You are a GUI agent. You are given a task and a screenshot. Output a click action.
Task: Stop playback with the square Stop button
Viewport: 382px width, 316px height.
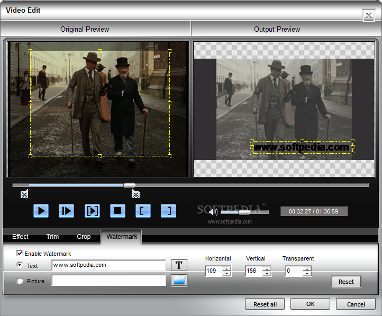[x=117, y=211]
